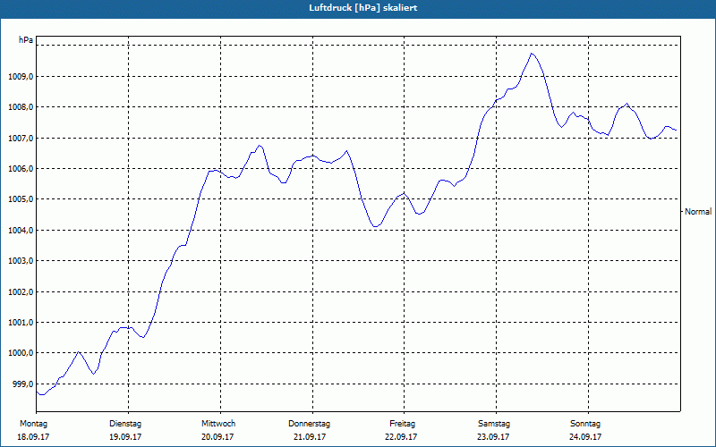Click the 'Normal' marker label
The height and width of the screenshot is (447, 716).
pos(698,212)
